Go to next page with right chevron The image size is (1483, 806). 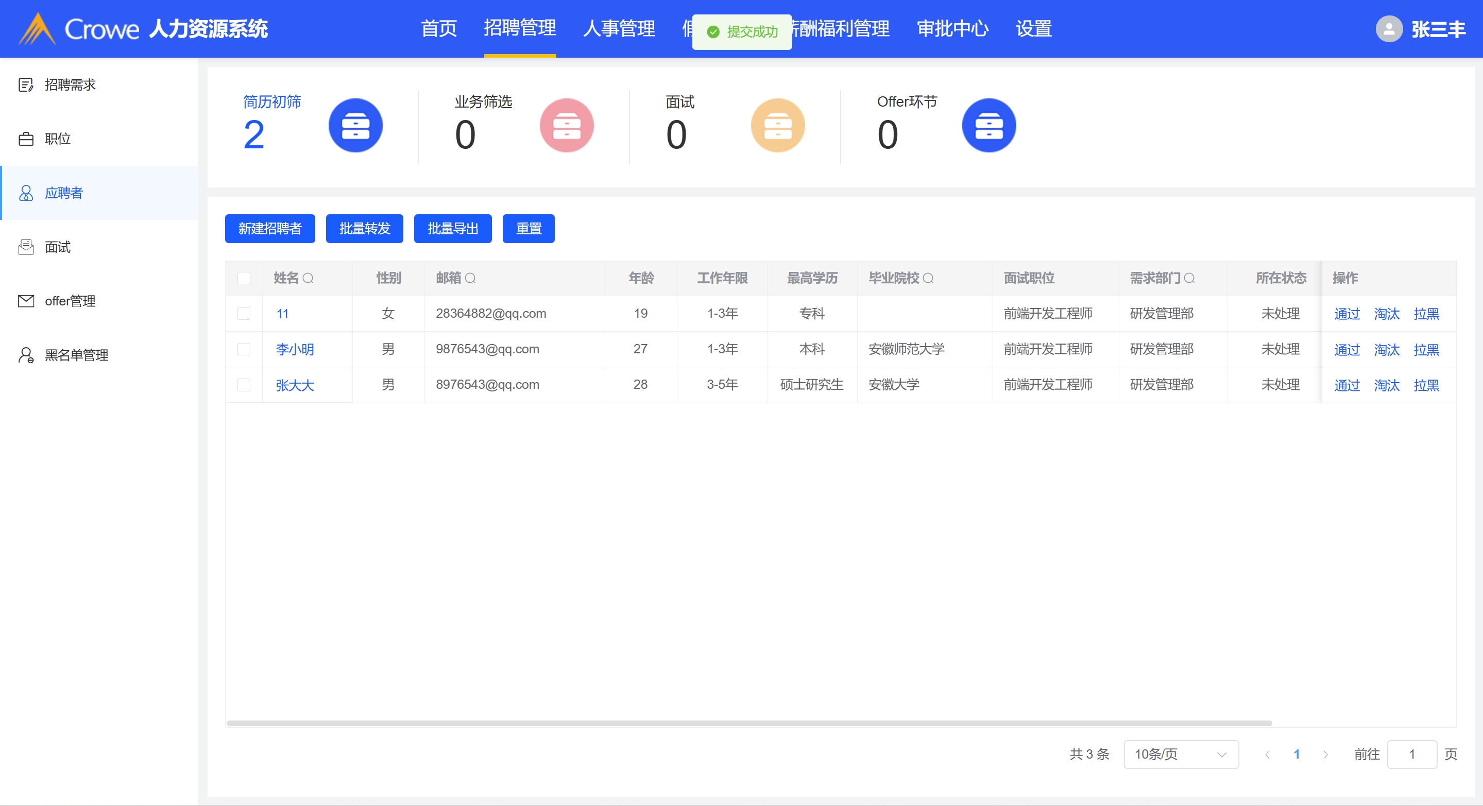click(1325, 754)
